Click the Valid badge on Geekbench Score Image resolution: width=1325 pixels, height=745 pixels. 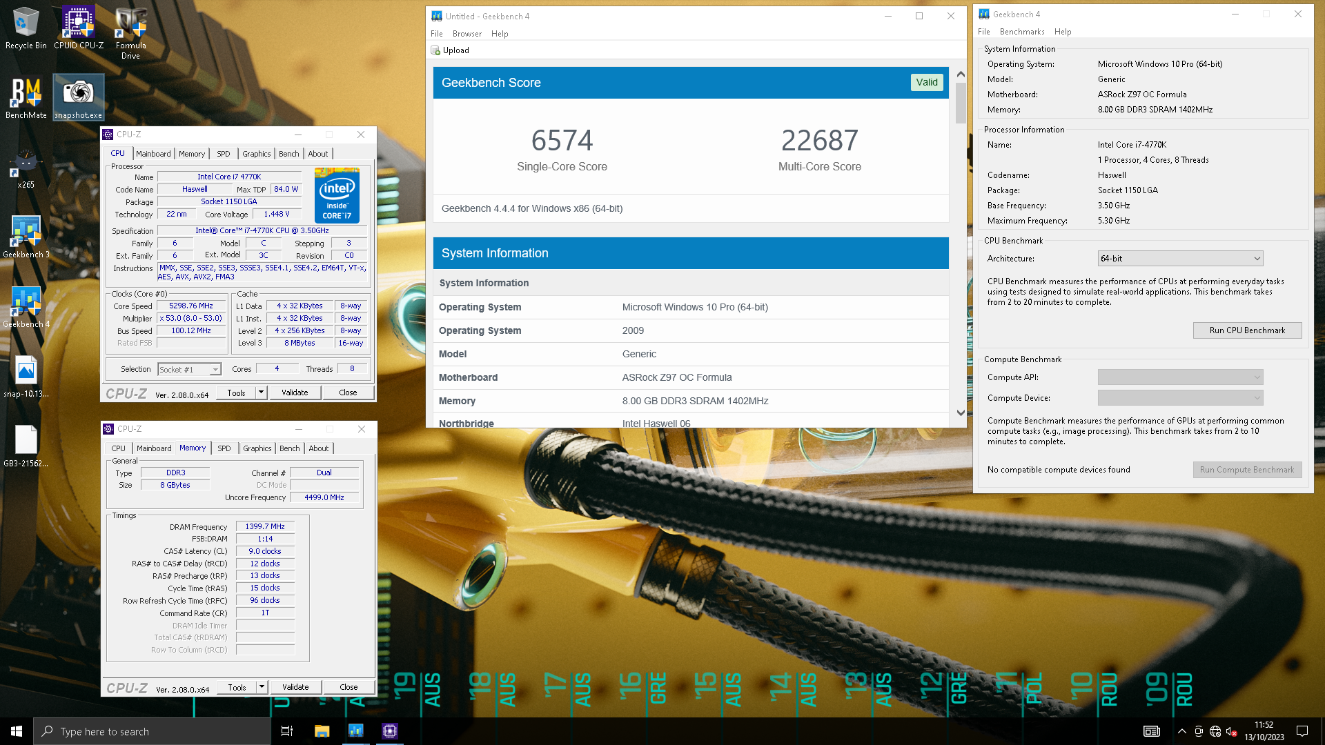pyautogui.click(x=927, y=83)
